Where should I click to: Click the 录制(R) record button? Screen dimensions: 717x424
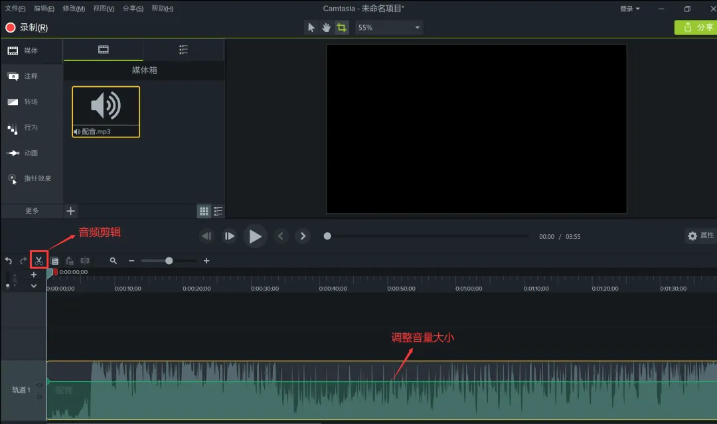click(x=27, y=27)
